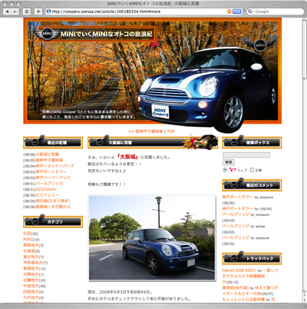Go back with the browser back arrow
The width and height of the screenshot is (307, 309).
(x=7, y=12)
